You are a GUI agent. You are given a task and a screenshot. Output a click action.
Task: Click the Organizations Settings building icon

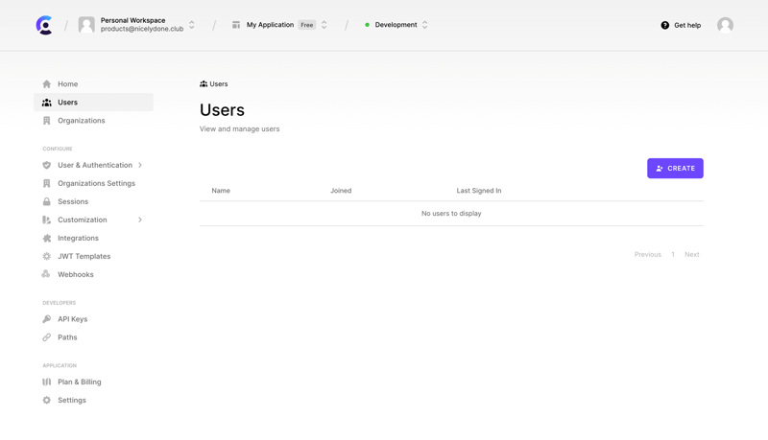pos(46,183)
